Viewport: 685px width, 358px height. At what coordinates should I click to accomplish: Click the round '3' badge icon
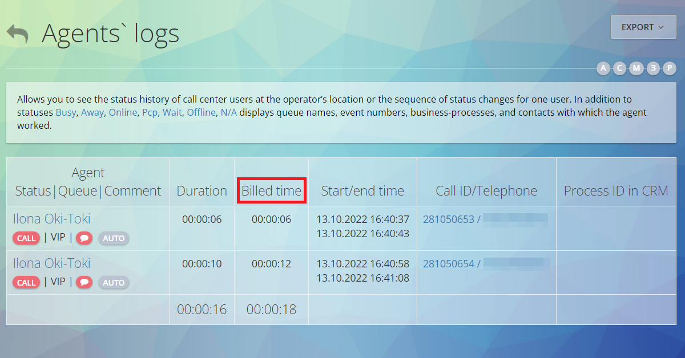pyautogui.click(x=653, y=68)
